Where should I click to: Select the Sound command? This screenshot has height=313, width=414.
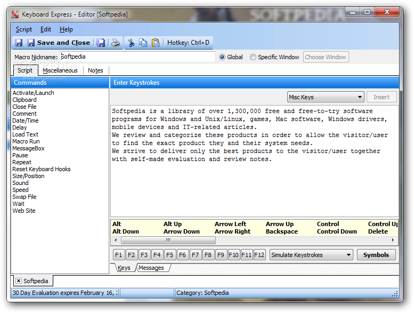pyautogui.click(x=20, y=183)
